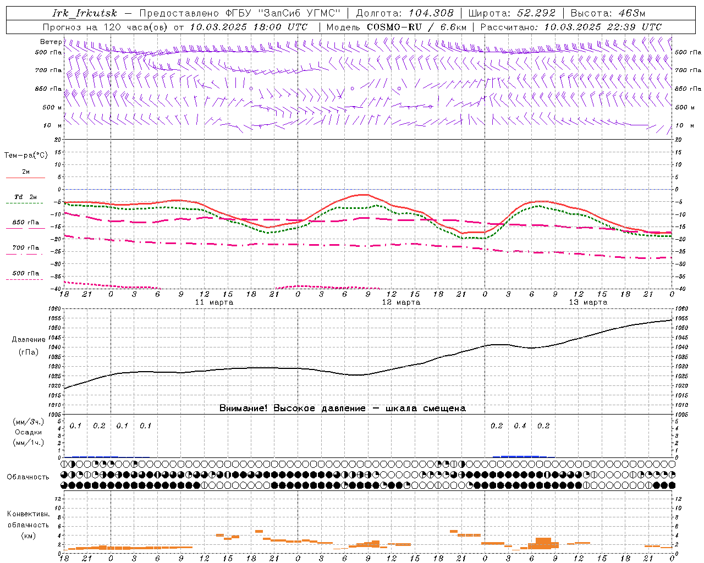
Task: Click '(гПа)' unit under Давление
Action: click(x=29, y=352)
